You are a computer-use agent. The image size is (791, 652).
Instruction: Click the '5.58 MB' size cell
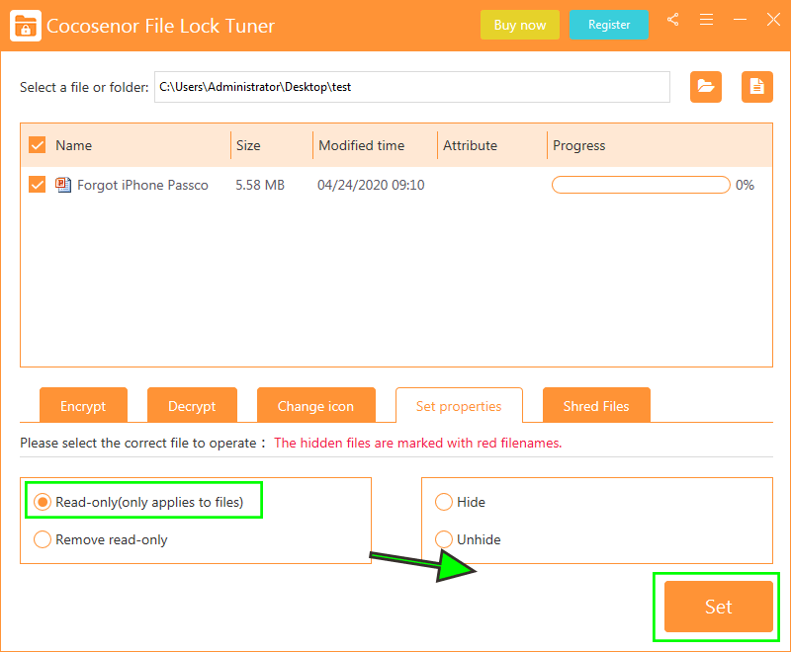pyautogui.click(x=260, y=185)
